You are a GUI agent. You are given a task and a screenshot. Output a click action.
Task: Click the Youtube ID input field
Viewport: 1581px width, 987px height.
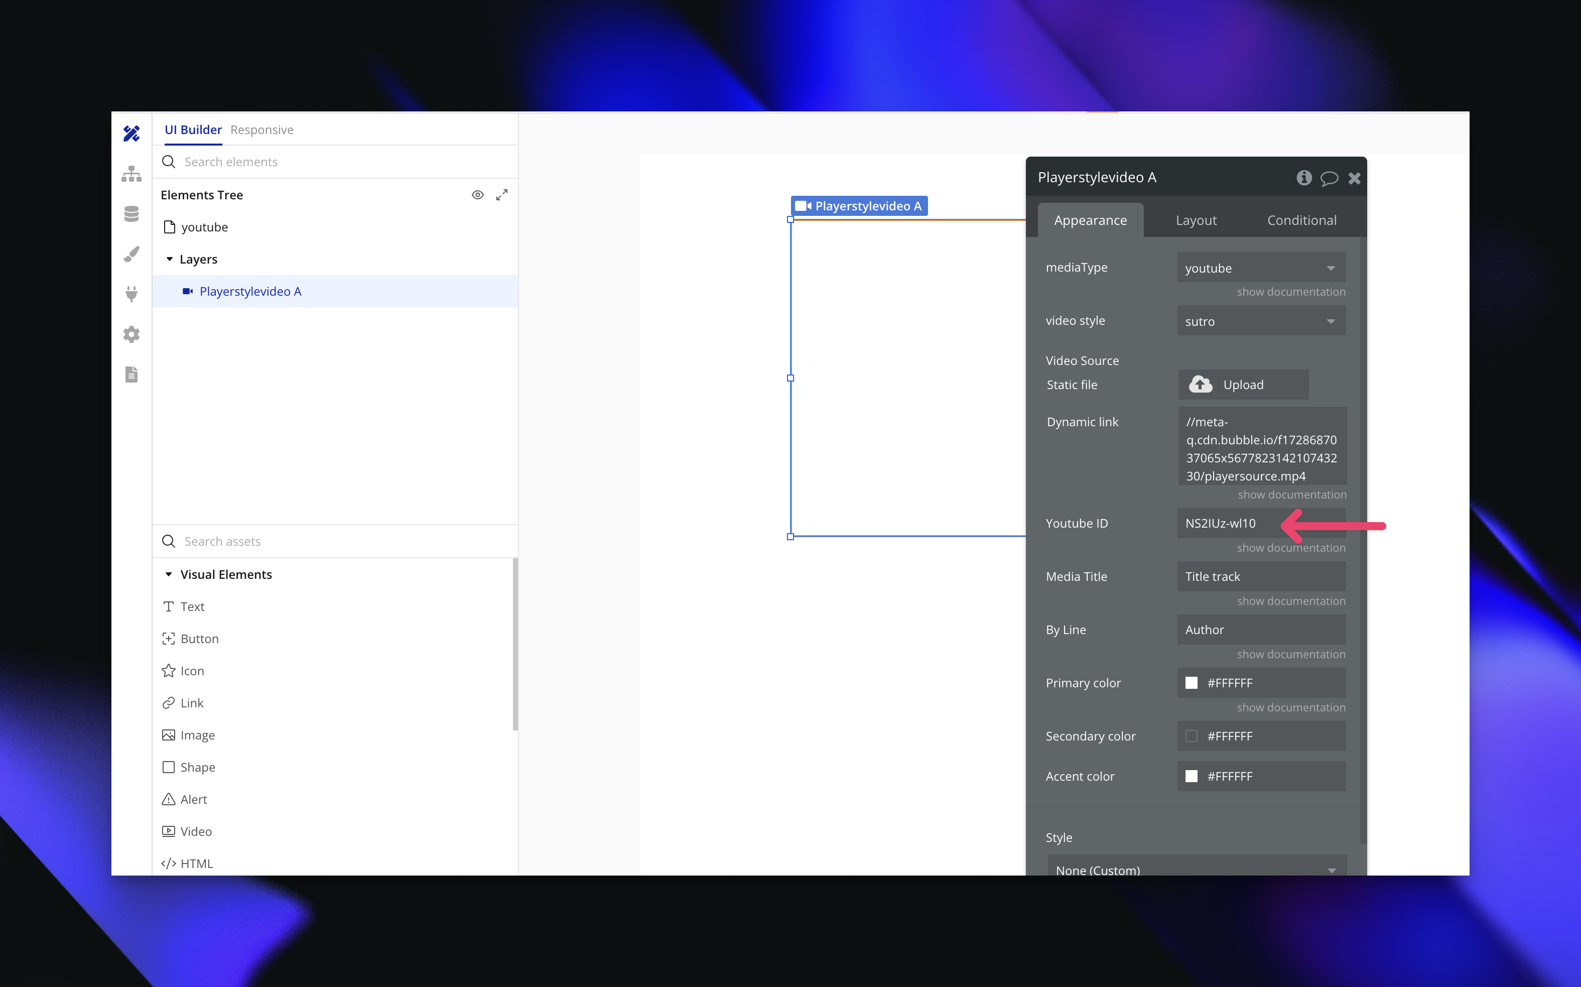(x=1261, y=523)
